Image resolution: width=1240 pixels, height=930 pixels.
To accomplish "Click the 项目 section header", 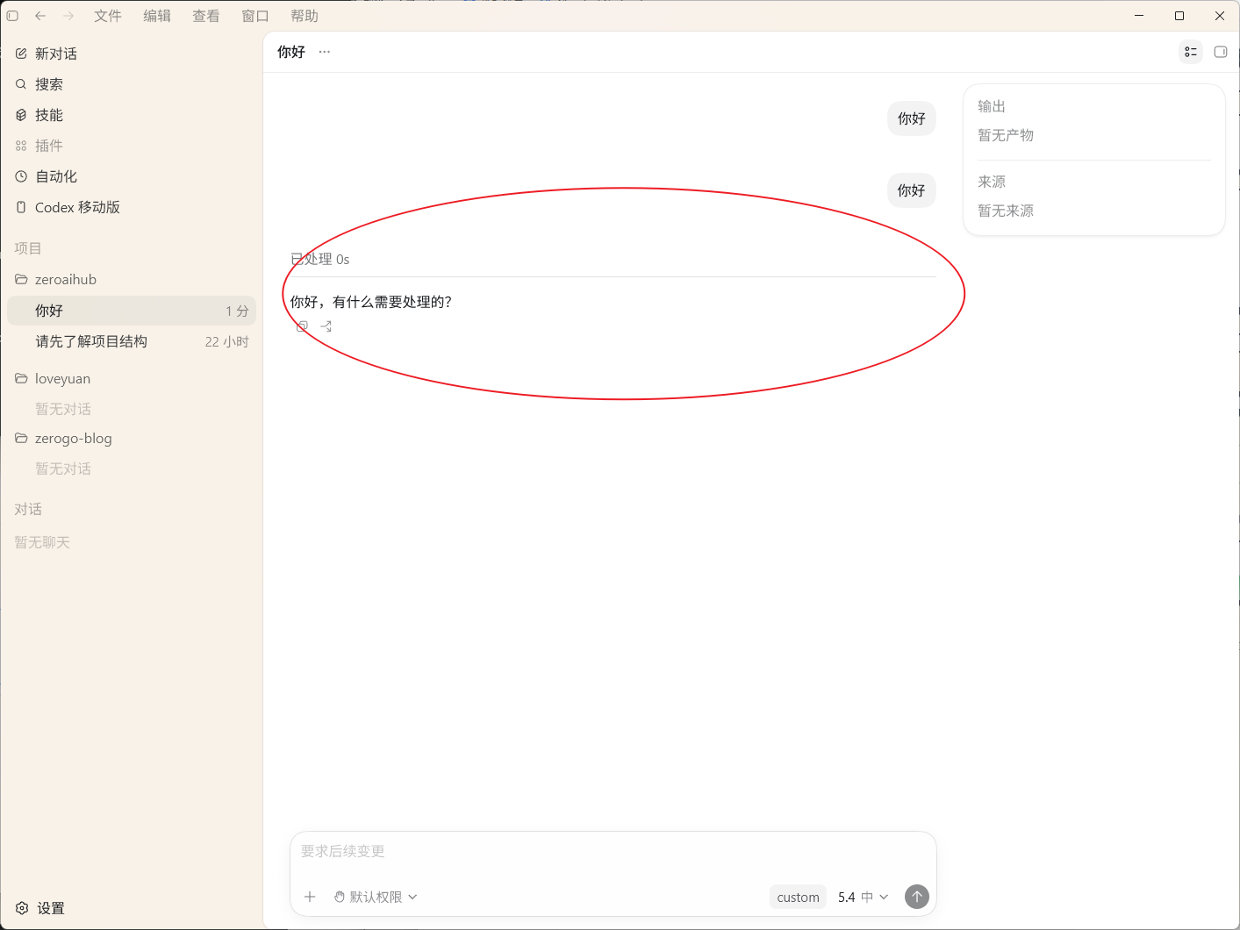I will [x=28, y=248].
